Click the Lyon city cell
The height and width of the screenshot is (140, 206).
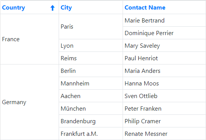pyautogui.click(x=91, y=45)
